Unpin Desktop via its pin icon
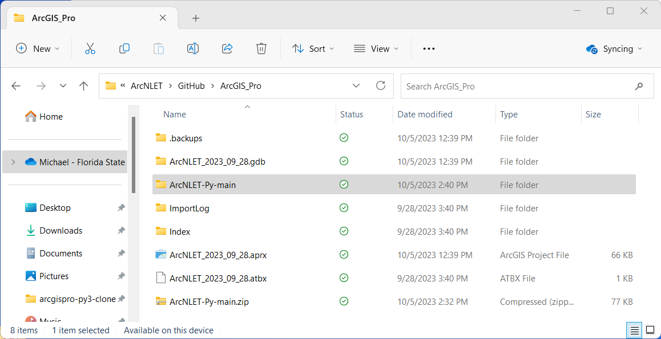This screenshot has height=339, width=661. 122,208
